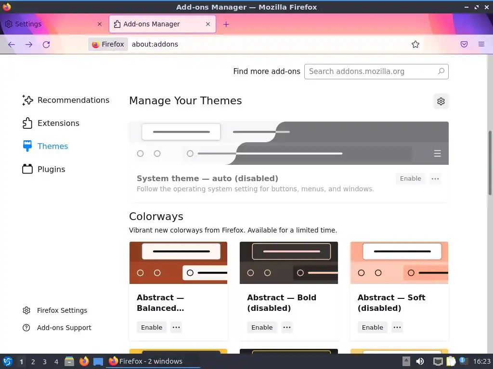Enable the Abstract — Bold colorway
This screenshot has height=369, width=493.
click(262, 327)
